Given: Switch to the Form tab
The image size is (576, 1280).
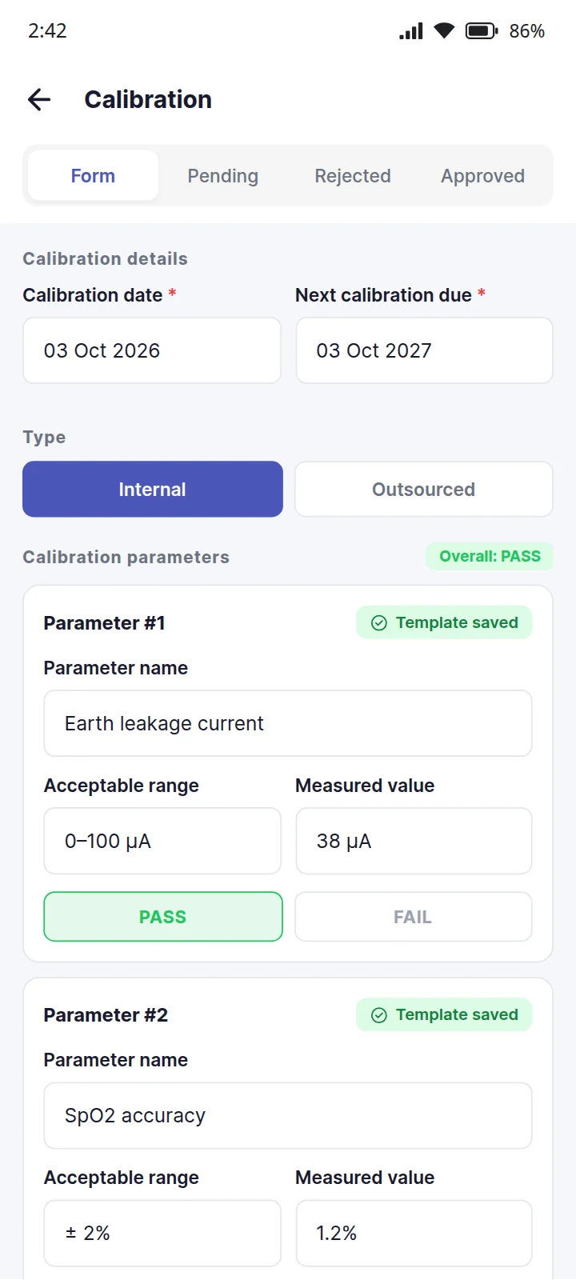Looking at the screenshot, I should 93,175.
